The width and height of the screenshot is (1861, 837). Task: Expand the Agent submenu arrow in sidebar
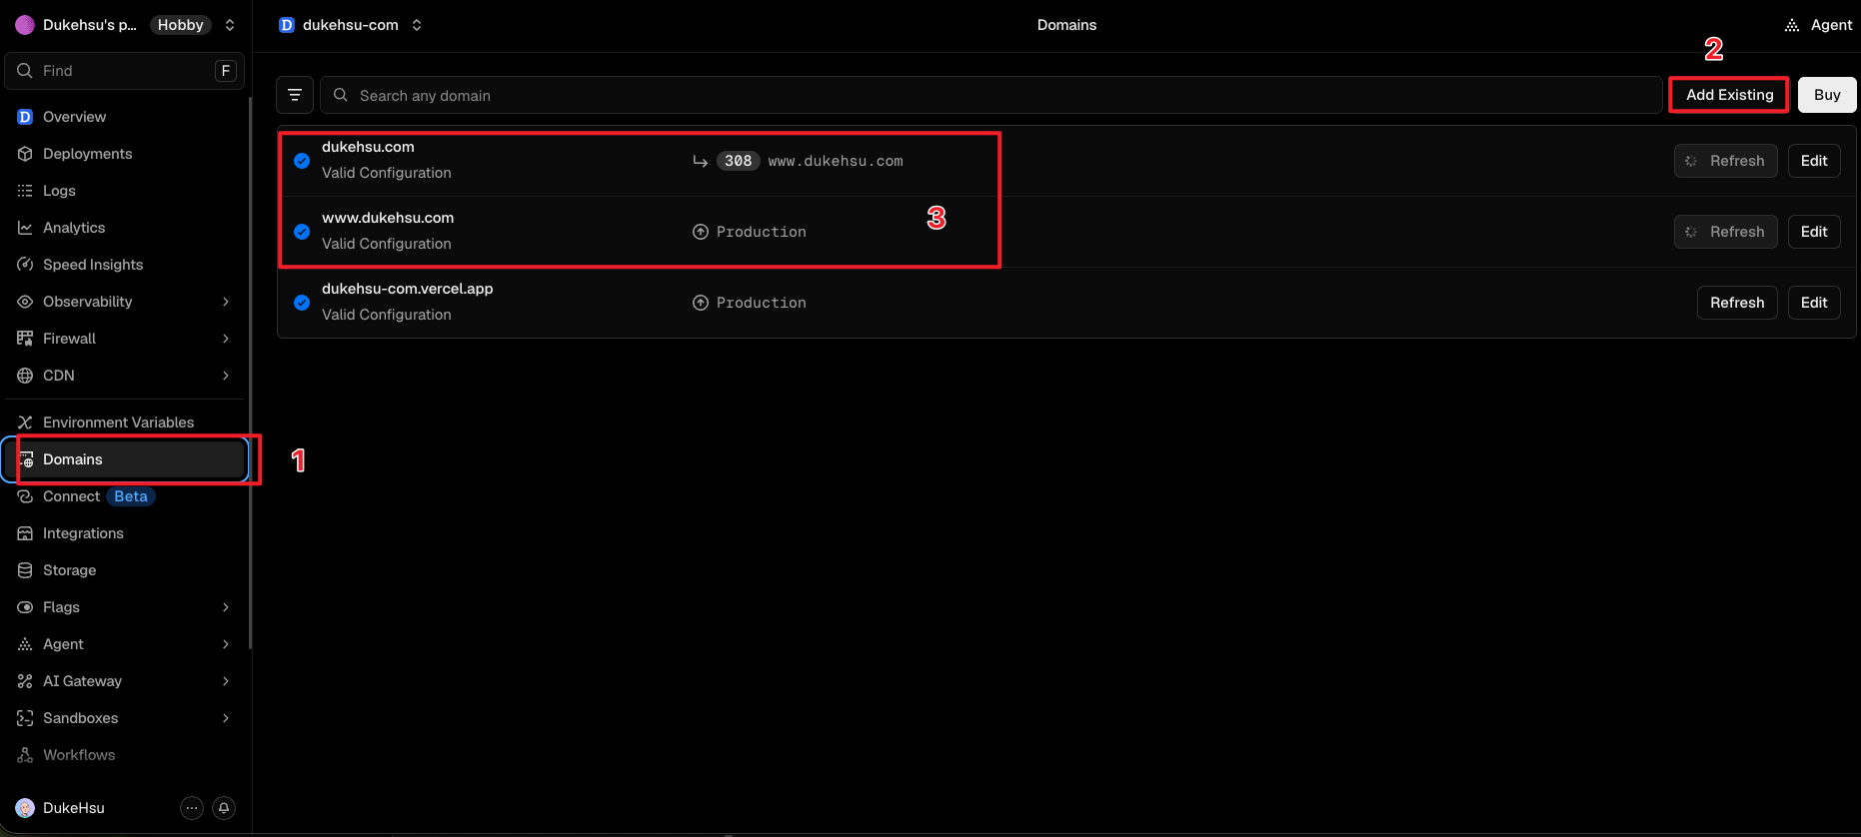point(226,644)
